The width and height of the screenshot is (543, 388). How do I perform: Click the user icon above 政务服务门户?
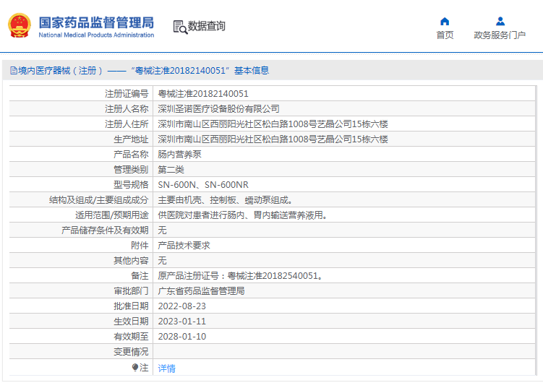(500, 22)
